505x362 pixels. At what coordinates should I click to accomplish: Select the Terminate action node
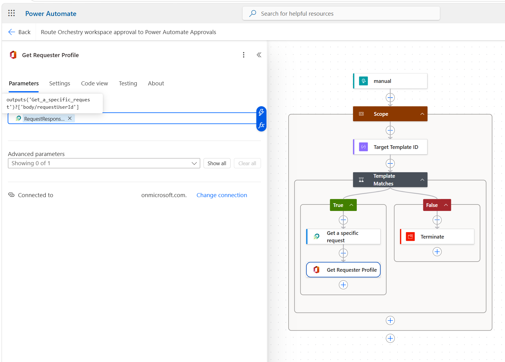point(437,237)
